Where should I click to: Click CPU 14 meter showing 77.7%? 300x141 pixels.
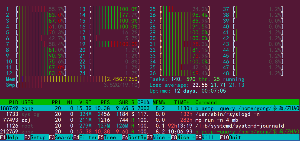[x=109, y=15]
